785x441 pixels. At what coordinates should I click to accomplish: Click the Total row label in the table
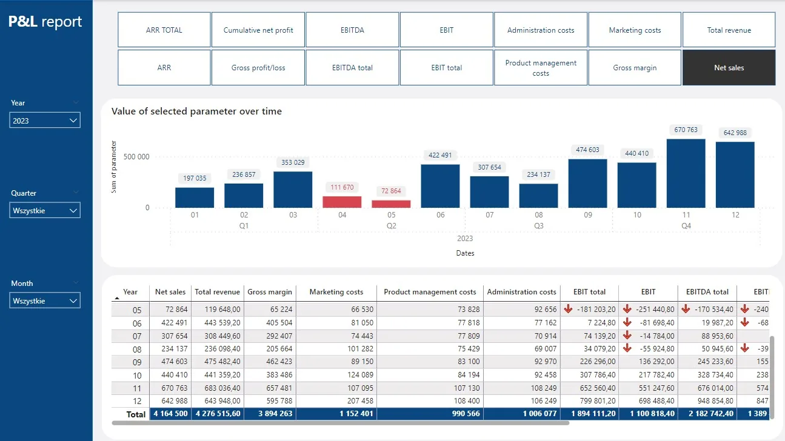click(136, 414)
